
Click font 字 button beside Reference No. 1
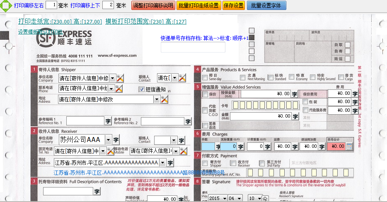click(x=107, y=121)
